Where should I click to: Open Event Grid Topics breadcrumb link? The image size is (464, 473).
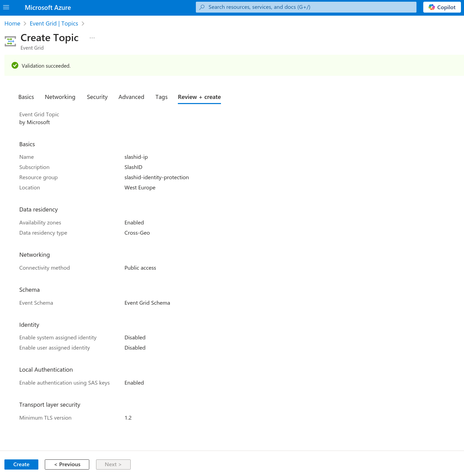(54, 23)
